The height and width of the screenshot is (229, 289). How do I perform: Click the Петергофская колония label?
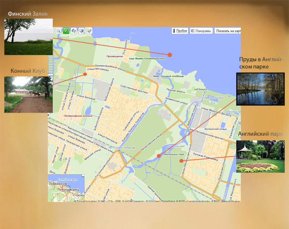coord(78,116)
